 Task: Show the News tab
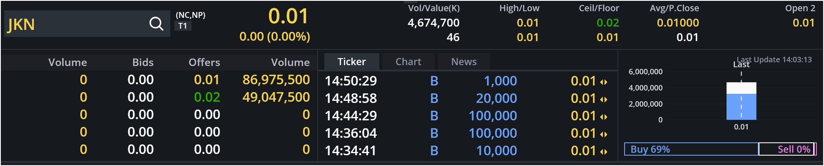464,62
